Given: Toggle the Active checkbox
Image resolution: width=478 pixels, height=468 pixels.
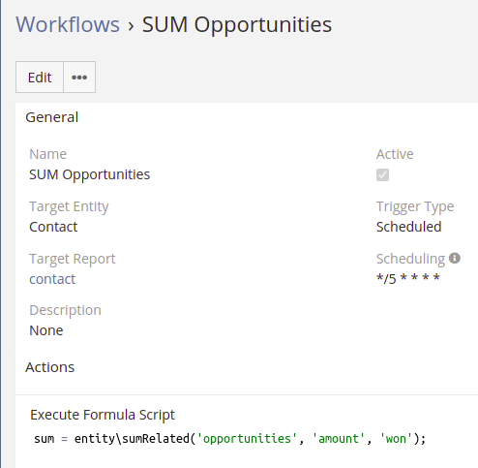Looking at the screenshot, I should (x=382, y=175).
